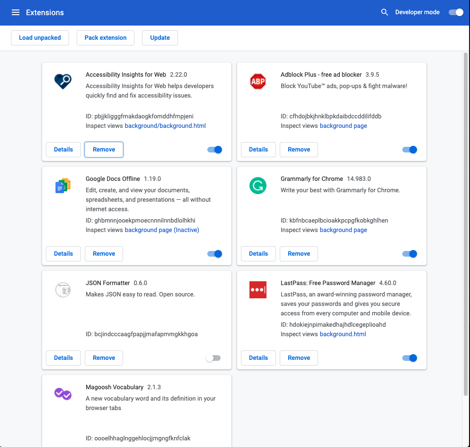Click the search extensions magnifier icon
The height and width of the screenshot is (447, 470).
384,12
